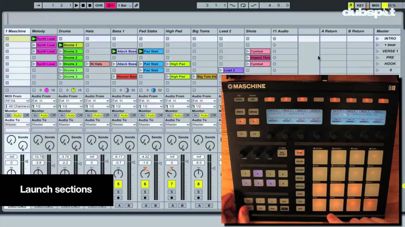Viewport: 405px width, 227px height.
Task: Arm the High Pad track for recording
Action: (172, 198)
